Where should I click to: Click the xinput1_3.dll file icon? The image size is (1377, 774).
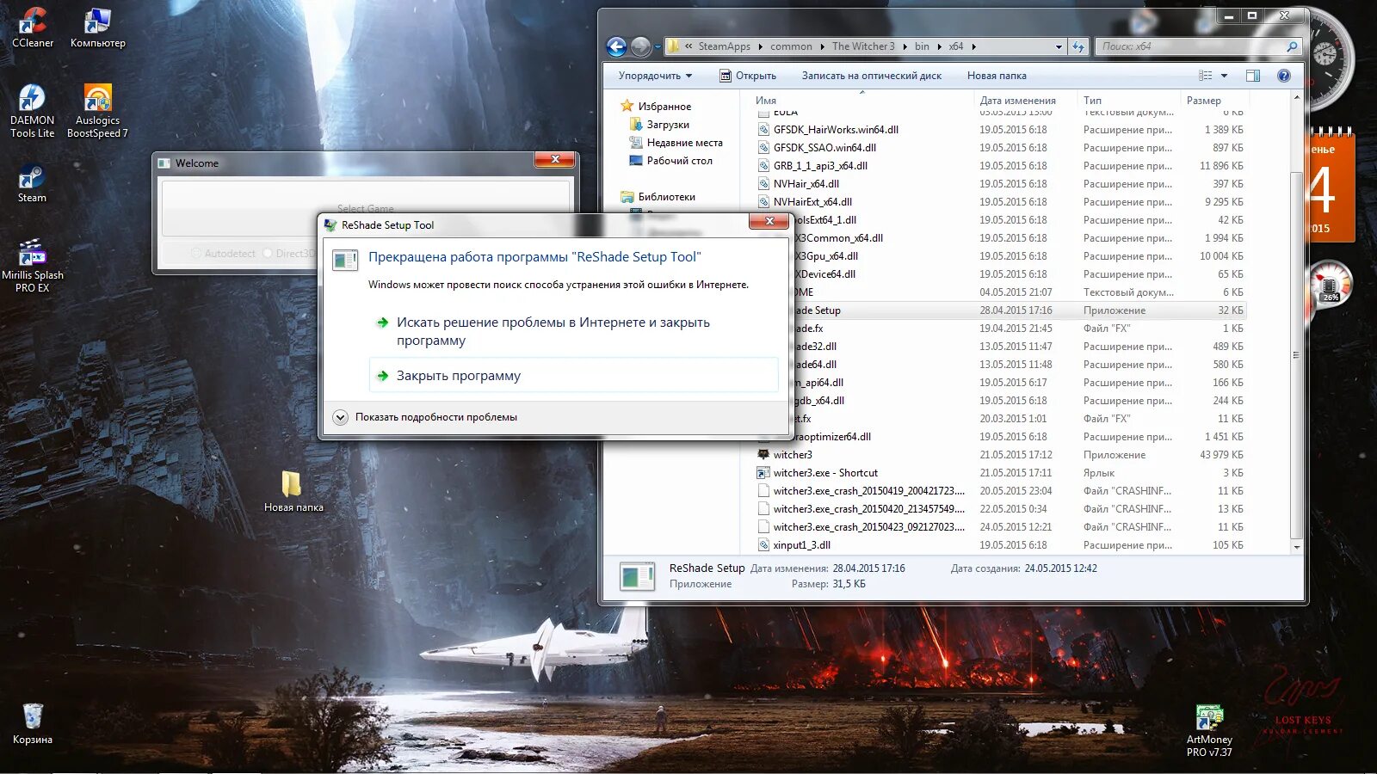click(763, 545)
